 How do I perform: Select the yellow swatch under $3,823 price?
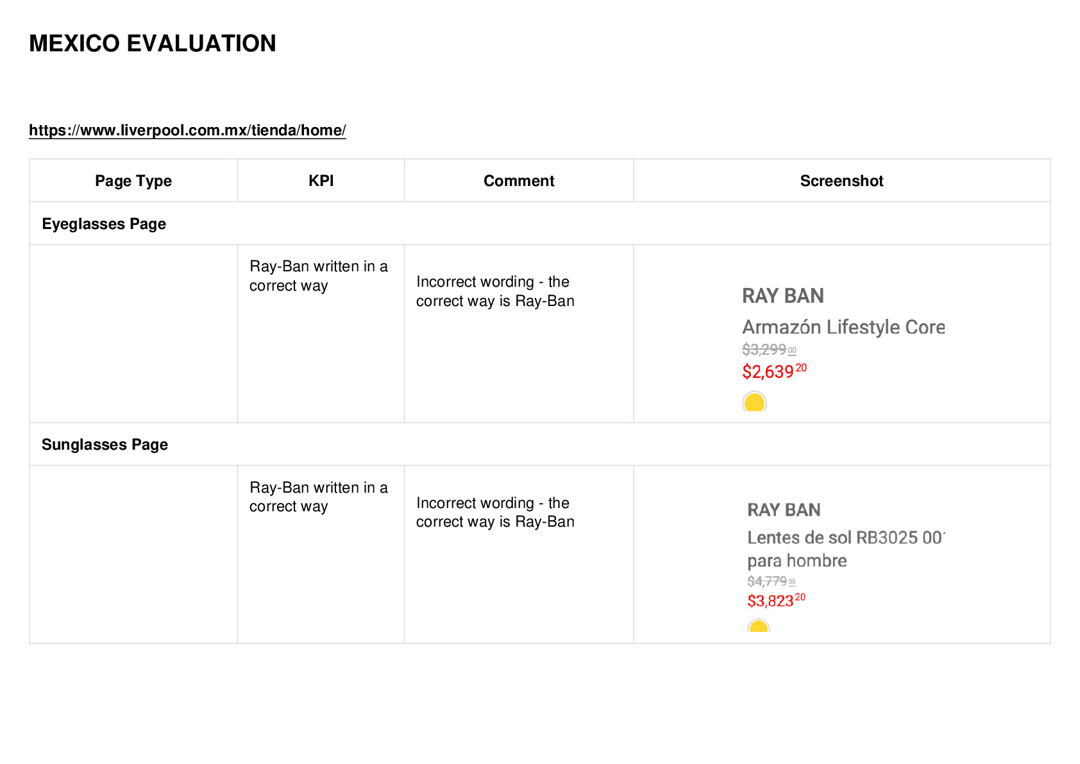tap(759, 625)
